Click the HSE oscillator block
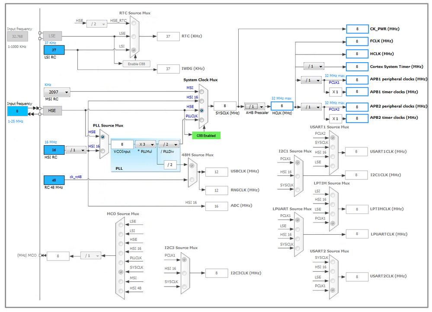Image resolution: width=432 pixels, height=312 pixels. [x=52, y=111]
